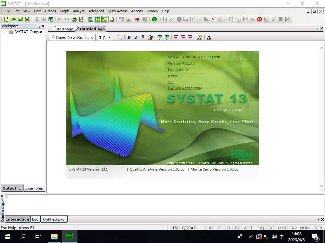Switch to the Startpage tab

64,29
